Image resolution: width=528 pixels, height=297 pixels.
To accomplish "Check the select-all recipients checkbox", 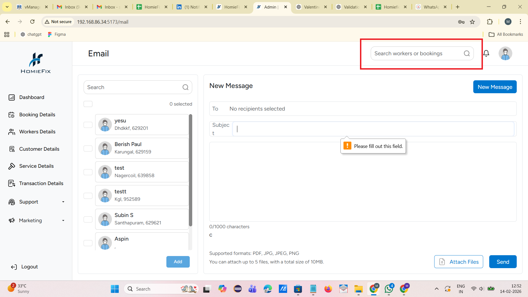I will tap(88, 104).
